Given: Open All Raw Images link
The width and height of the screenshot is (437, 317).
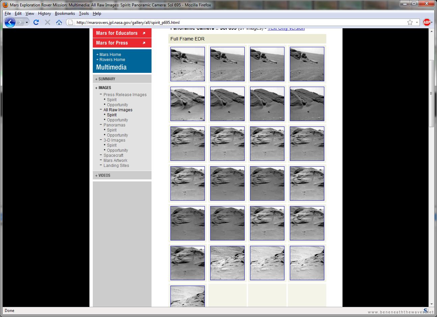Looking at the screenshot, I should [118, 110].
